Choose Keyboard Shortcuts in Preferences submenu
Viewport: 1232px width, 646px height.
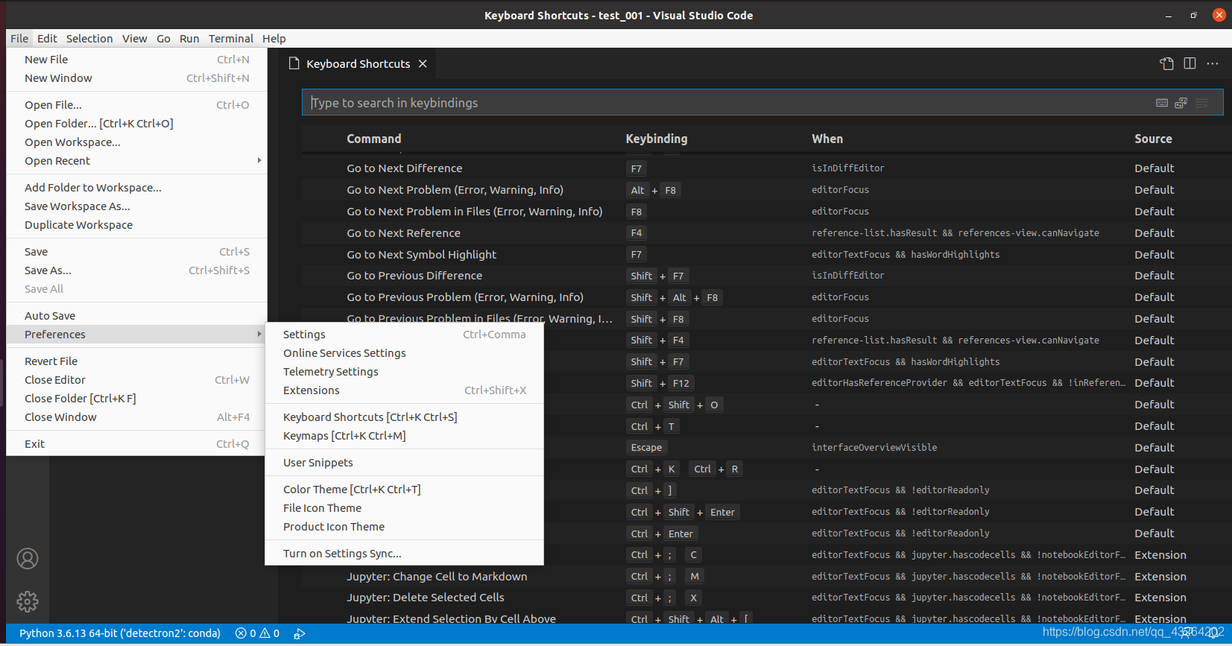(x=404, y=417)
